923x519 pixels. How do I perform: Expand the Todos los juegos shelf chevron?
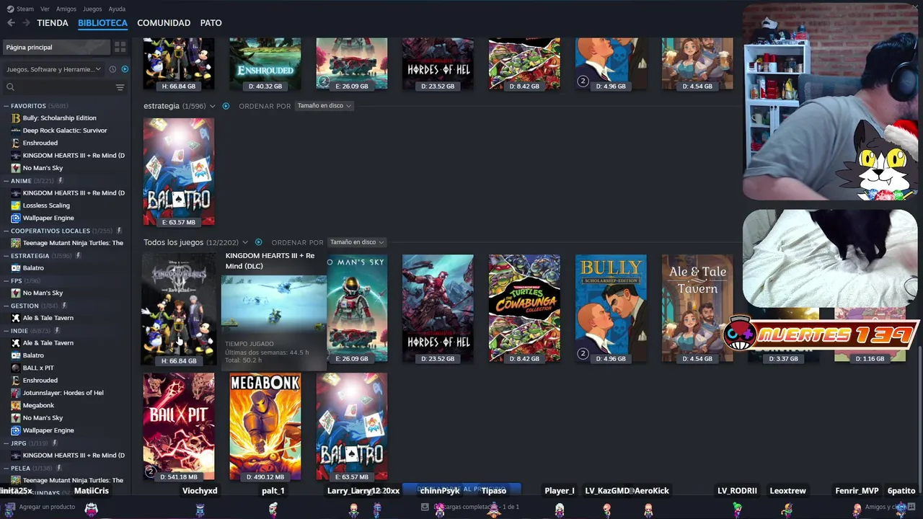pos(245,242)
